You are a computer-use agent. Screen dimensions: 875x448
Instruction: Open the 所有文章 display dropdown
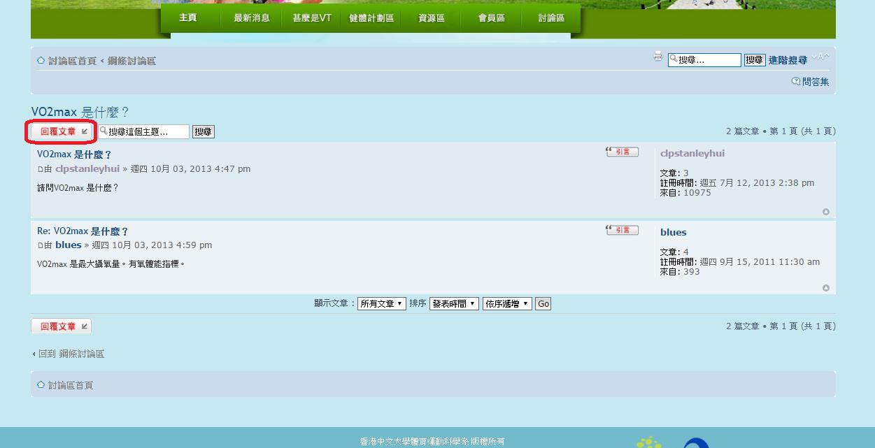coord(381,304)
